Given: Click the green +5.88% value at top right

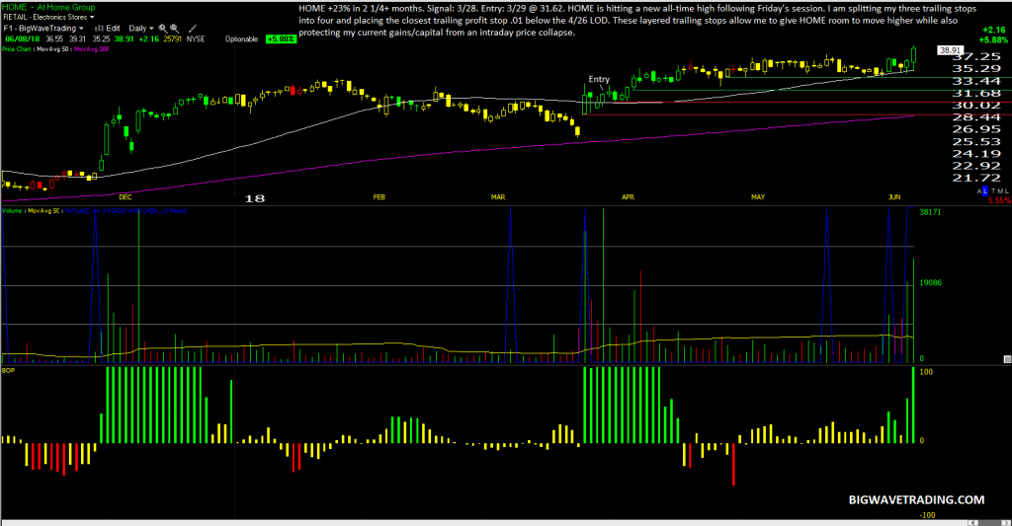Looking at the screenshot, I should [994, 39].
